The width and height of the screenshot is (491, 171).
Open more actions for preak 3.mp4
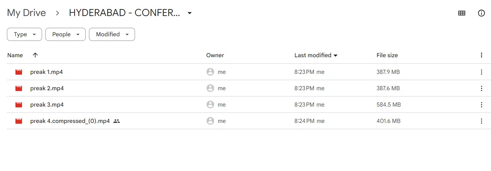point(481,105)
